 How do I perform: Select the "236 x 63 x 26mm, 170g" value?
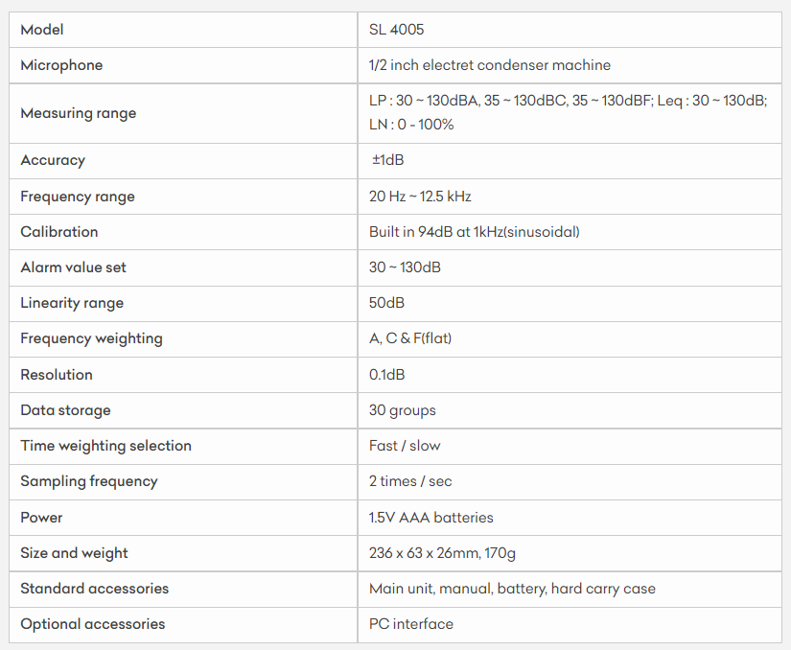pyautogui.click(x=443, y=553)
